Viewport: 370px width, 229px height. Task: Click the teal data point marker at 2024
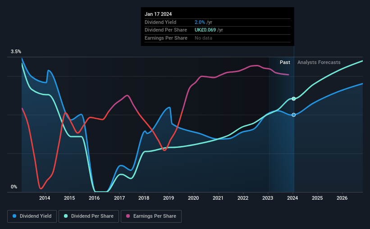click(293, 99)
